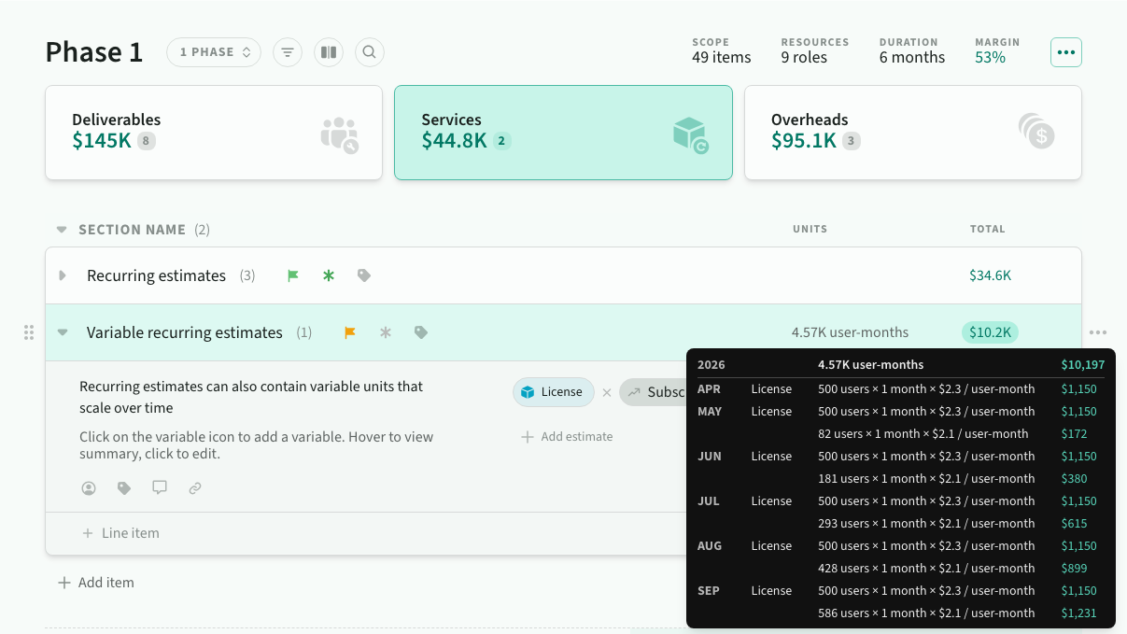Switch to the Deliverables card
The width and height of the screenshot is (1127, 634).
click(214, 133)
